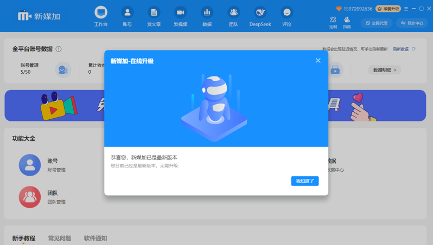The width and height of the screenshot is (433, 245).
Task: Click the 同步中心 button
Action: pos(412,23)
